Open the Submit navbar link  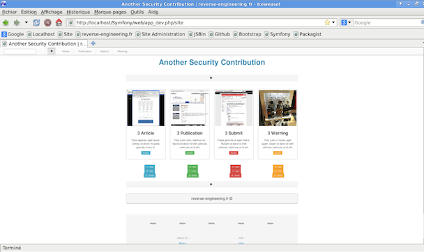point(105,52)
